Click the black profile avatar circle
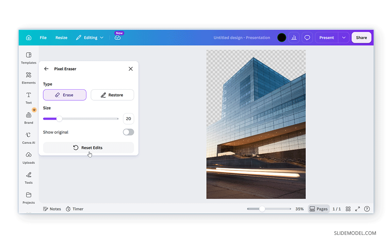Viewport: 392px width, 243px height. pyautogui.click(x=282, y=38)
